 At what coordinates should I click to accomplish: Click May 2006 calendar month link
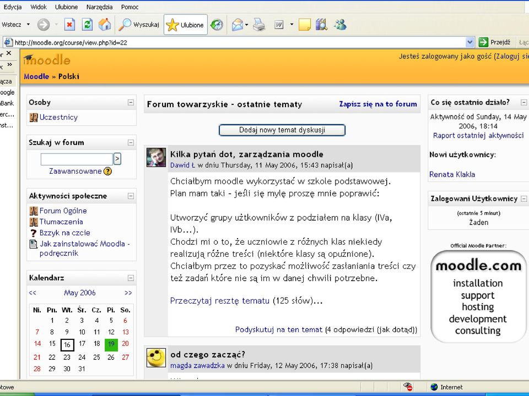tap(79, 293)
